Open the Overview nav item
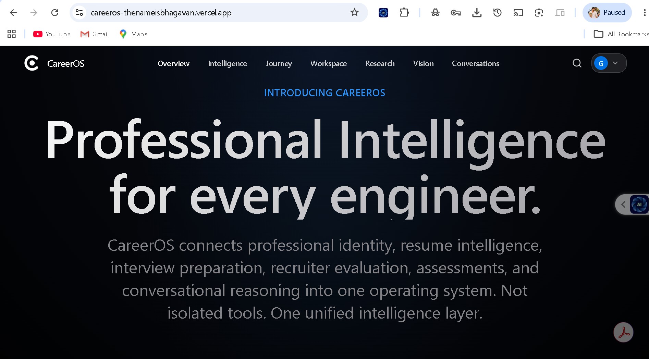Viewport: 649px width, 359px height. pos(173,63)
